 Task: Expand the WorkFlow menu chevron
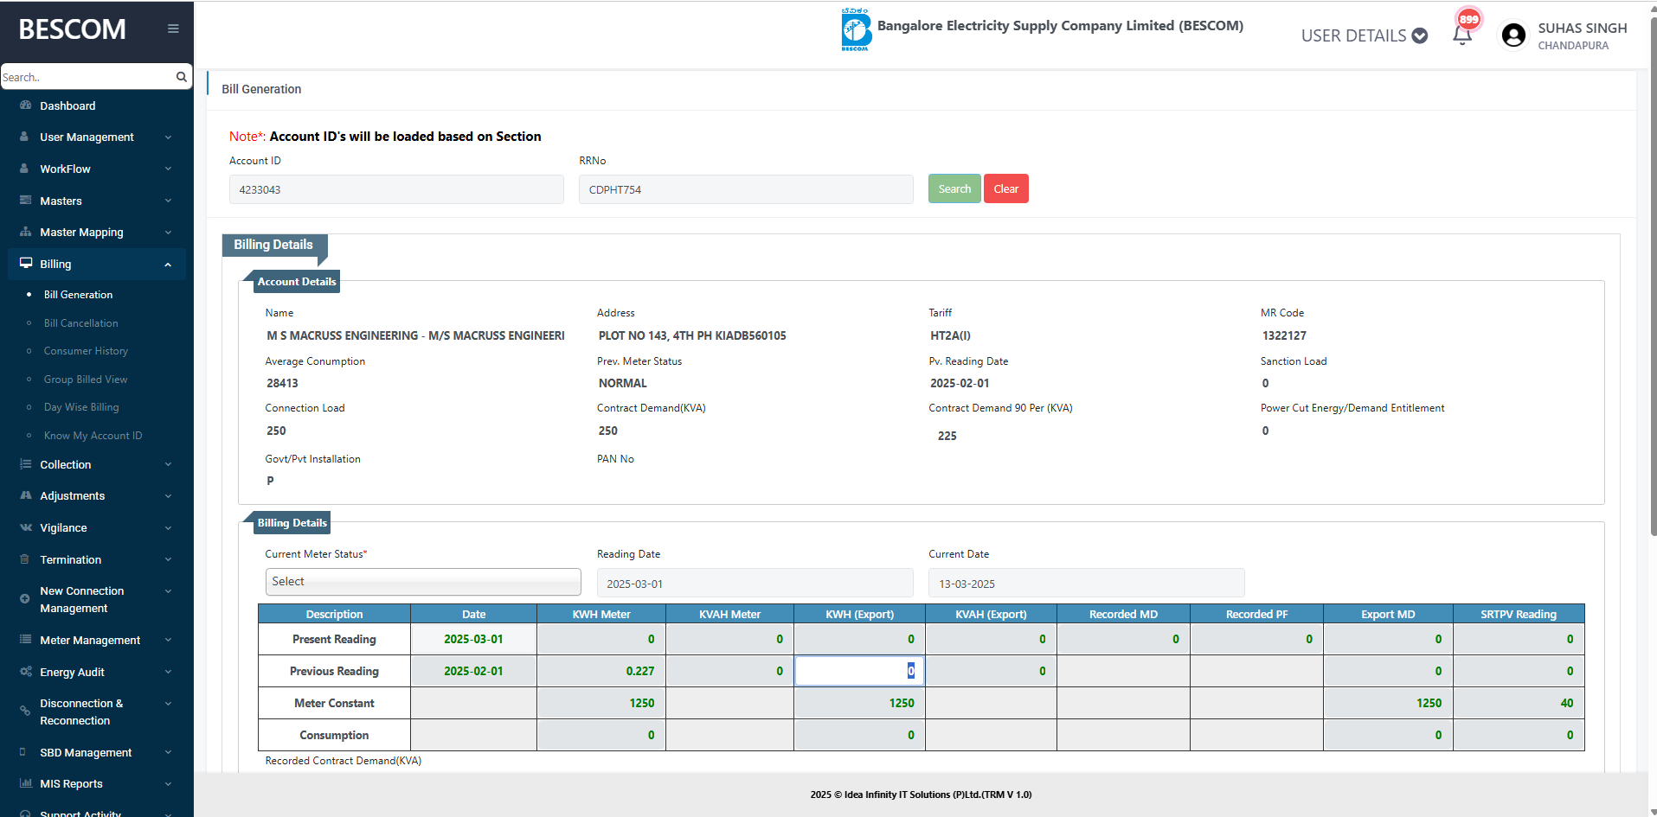[x=168, y=169]
